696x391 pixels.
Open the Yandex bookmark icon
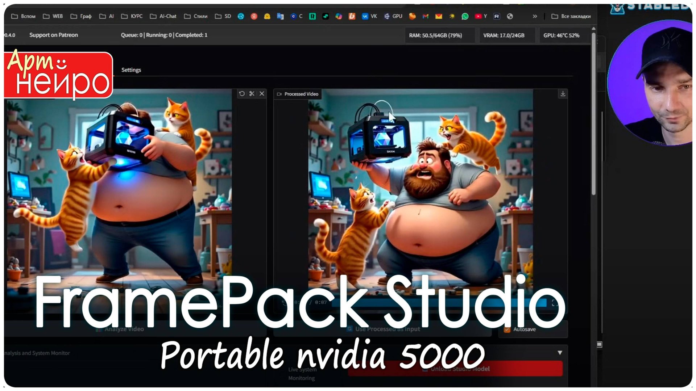254,16
